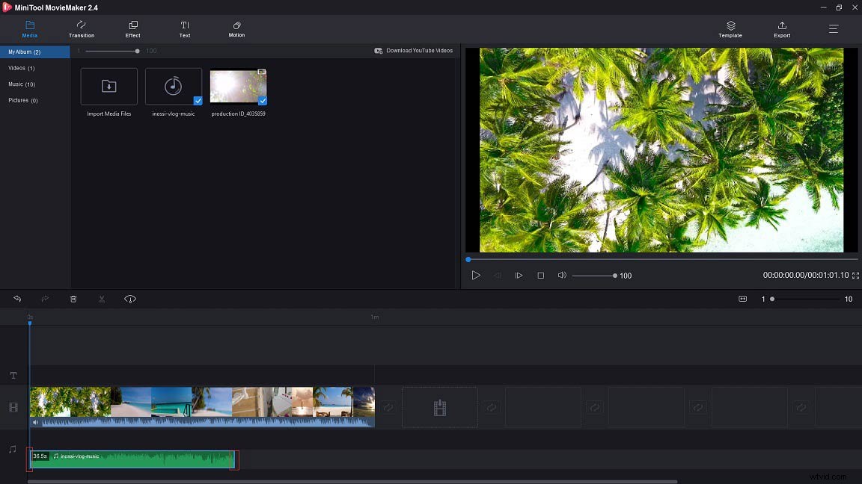Open the hamburger menu at top right

[x=833, y=29]
